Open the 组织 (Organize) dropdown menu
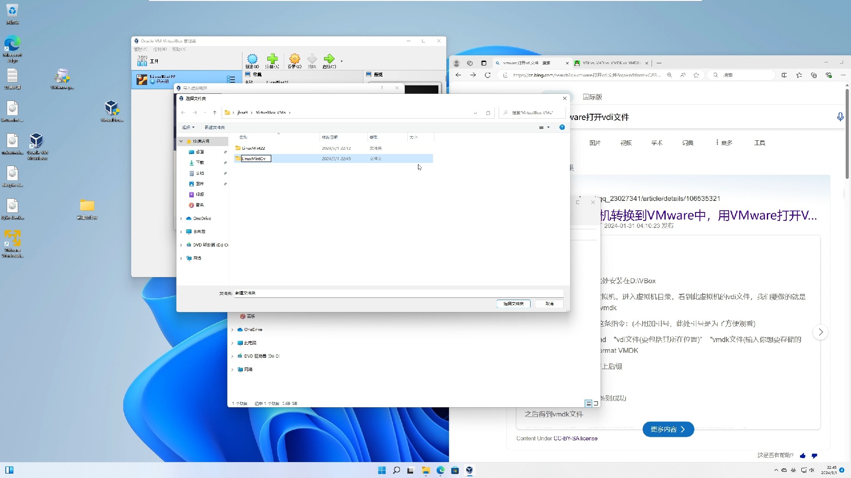This screenshot has width=851, height=478. [188, 127]
